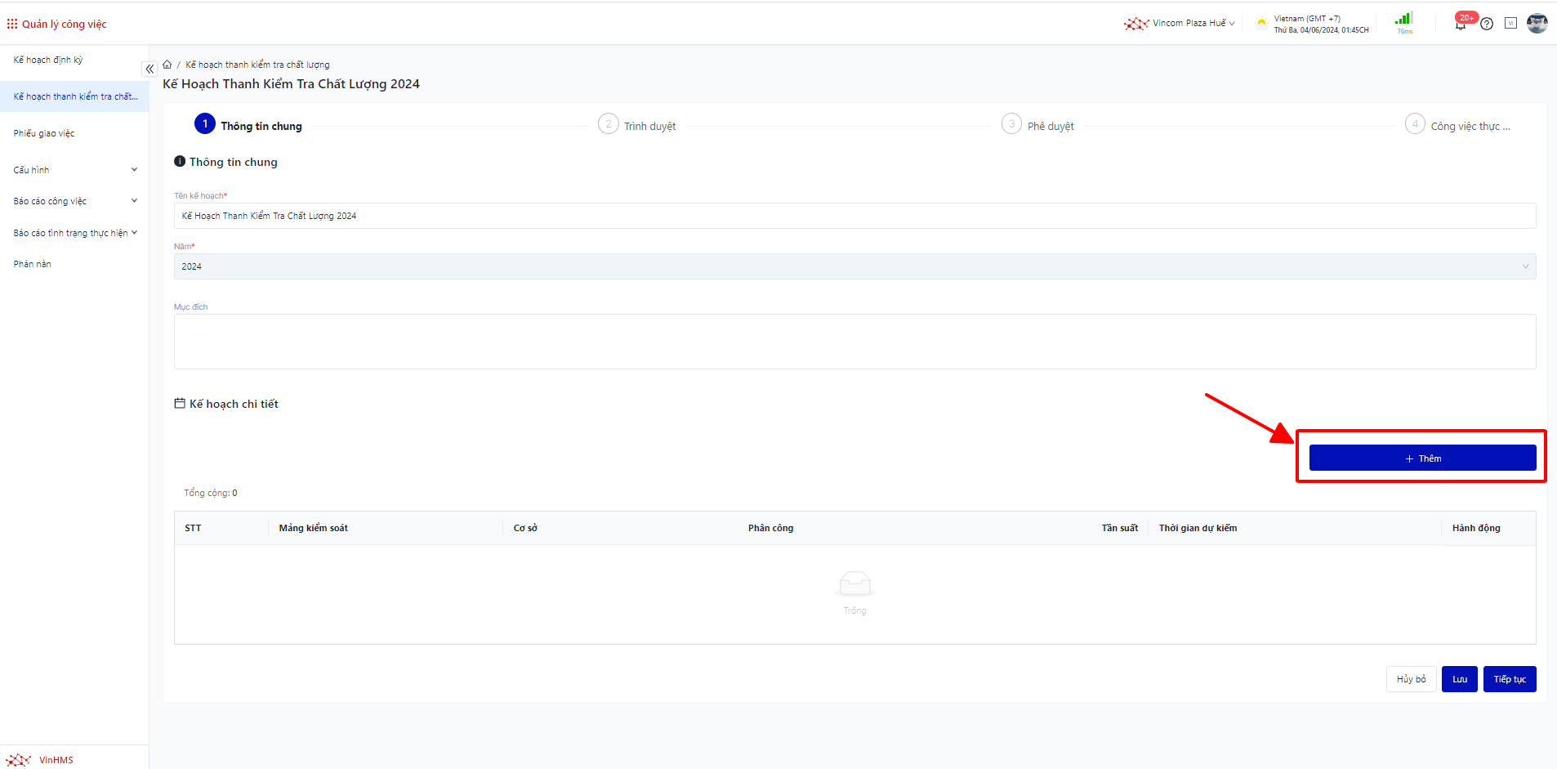Screen dimensions: 1557x769
Task: Click into the Mục đích text area
Action: (x=854, y=342)
